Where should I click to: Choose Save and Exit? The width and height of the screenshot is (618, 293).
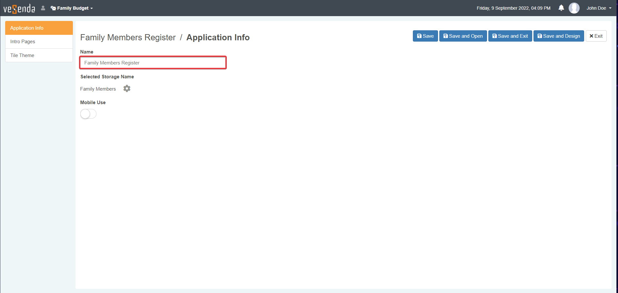point(510,36)
